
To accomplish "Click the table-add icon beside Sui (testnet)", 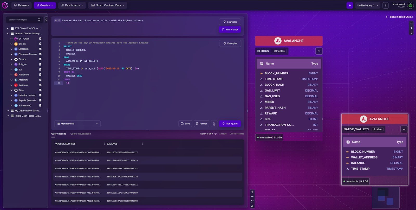I will click(40, 105).
